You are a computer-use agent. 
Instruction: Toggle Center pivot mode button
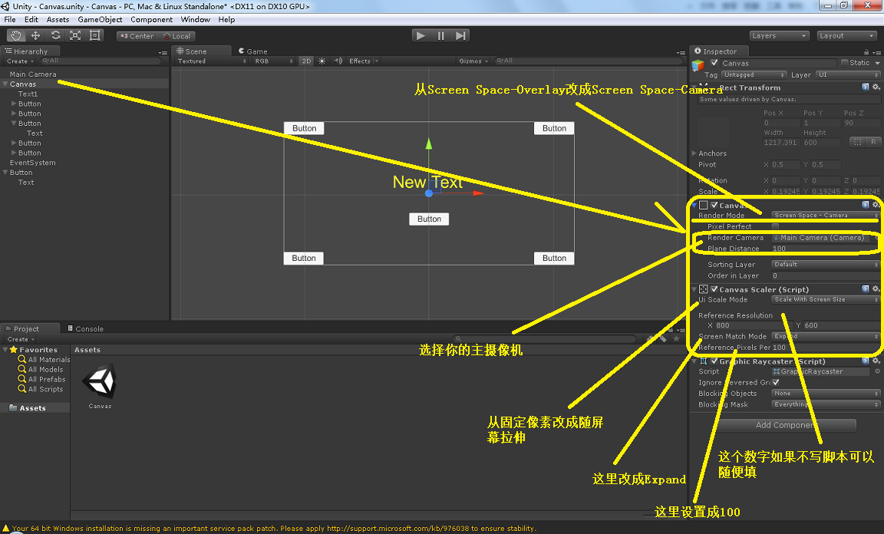pyautogui.click(x=137, y=36)
